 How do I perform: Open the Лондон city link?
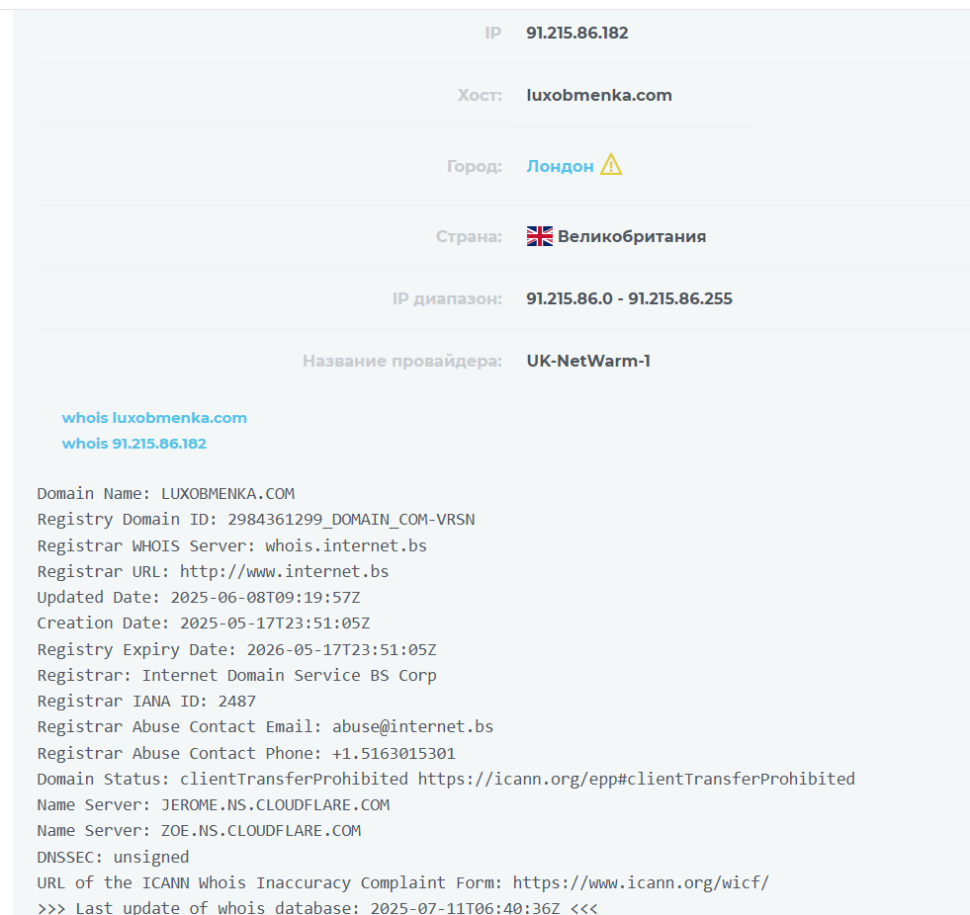[x=560, y=166]
